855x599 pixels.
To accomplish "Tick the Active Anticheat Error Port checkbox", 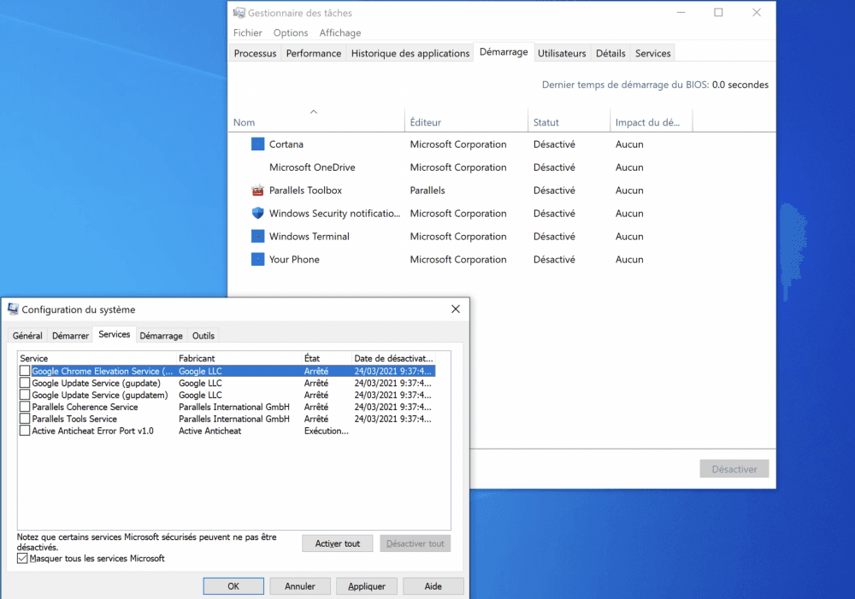I will 25,432.
